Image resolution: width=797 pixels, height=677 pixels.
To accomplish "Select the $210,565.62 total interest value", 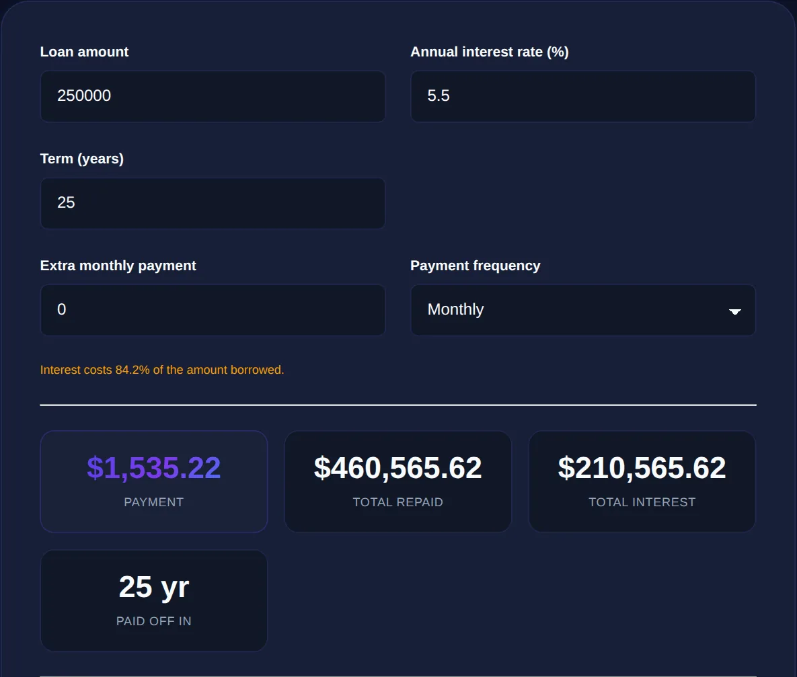I will (x=642, y=468).
